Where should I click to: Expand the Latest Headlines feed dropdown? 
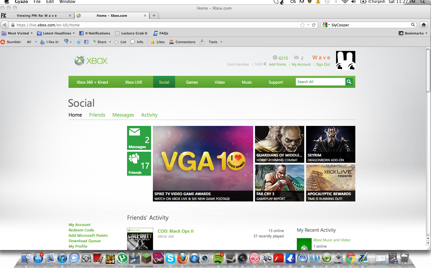[74, 33]
